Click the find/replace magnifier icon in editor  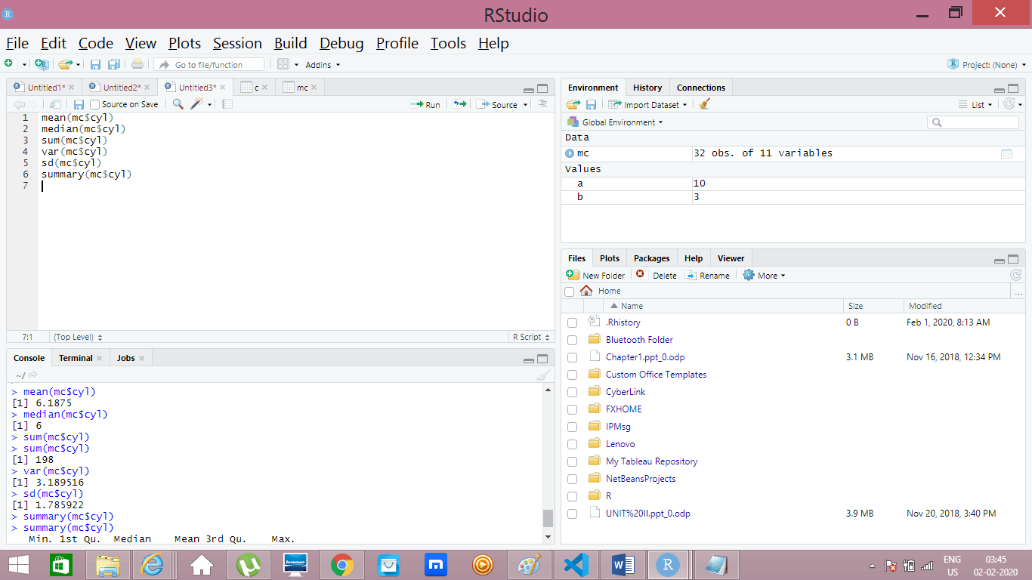[x=178, y=104]
